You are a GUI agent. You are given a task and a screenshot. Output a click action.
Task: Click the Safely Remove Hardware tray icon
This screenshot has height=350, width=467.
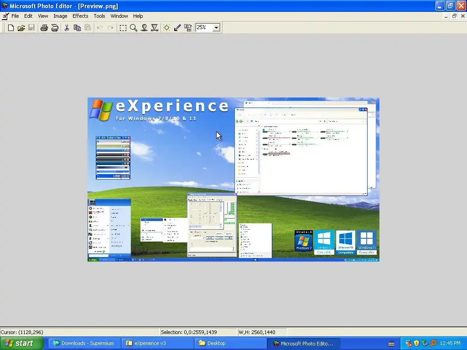pyautogui.click(x=425, y=344)
